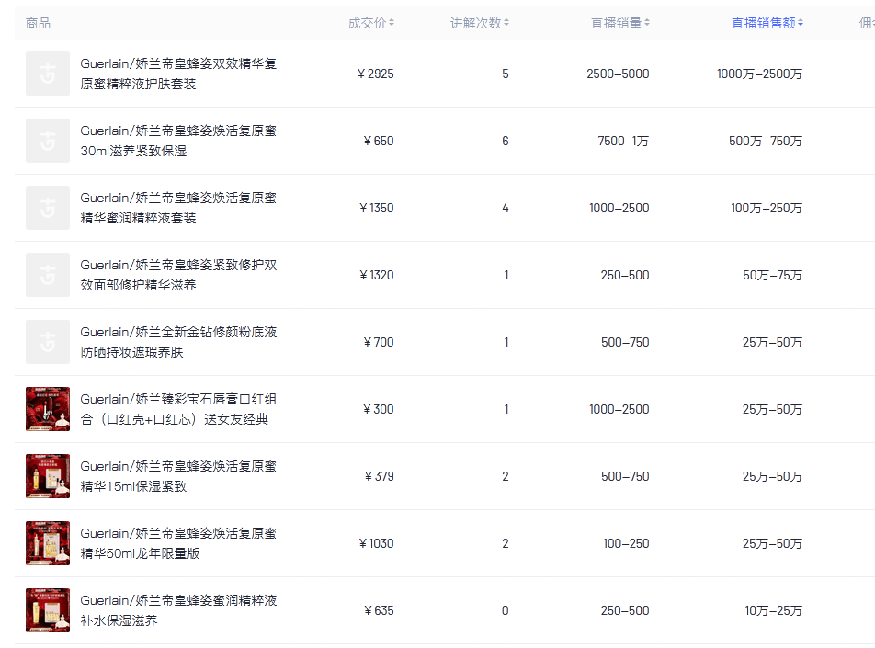Open product title 全新金钻修颜粉底液
Screen dimensions: 875x648
(x=178, y=342)
